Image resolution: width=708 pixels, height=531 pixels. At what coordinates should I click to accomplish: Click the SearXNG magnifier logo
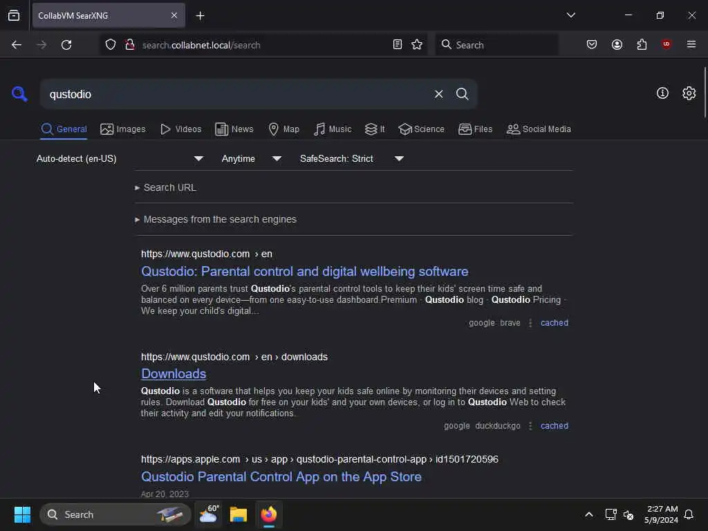pyautogui.click(x=19, y=94)
